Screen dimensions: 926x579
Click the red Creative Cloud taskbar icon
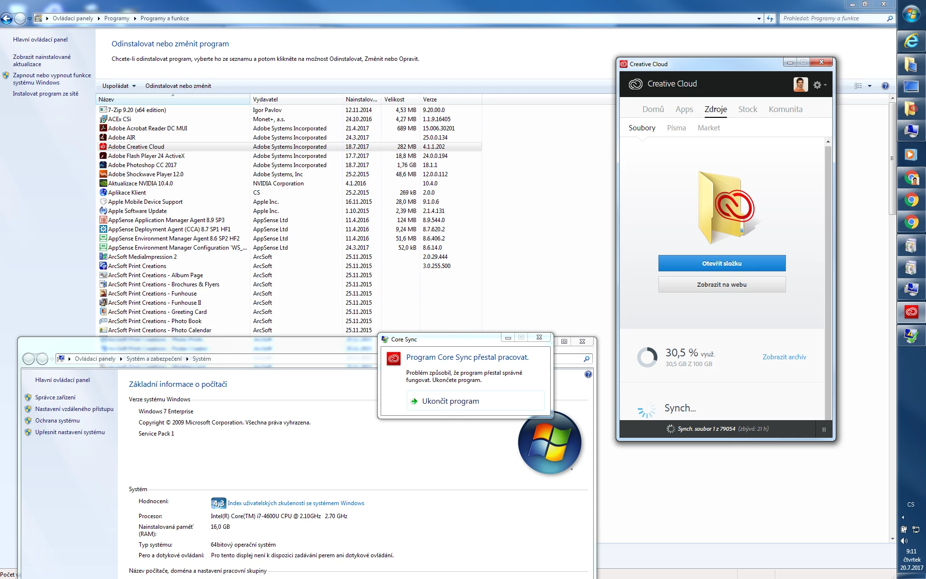pyautogui.click(x=911, y=311)
